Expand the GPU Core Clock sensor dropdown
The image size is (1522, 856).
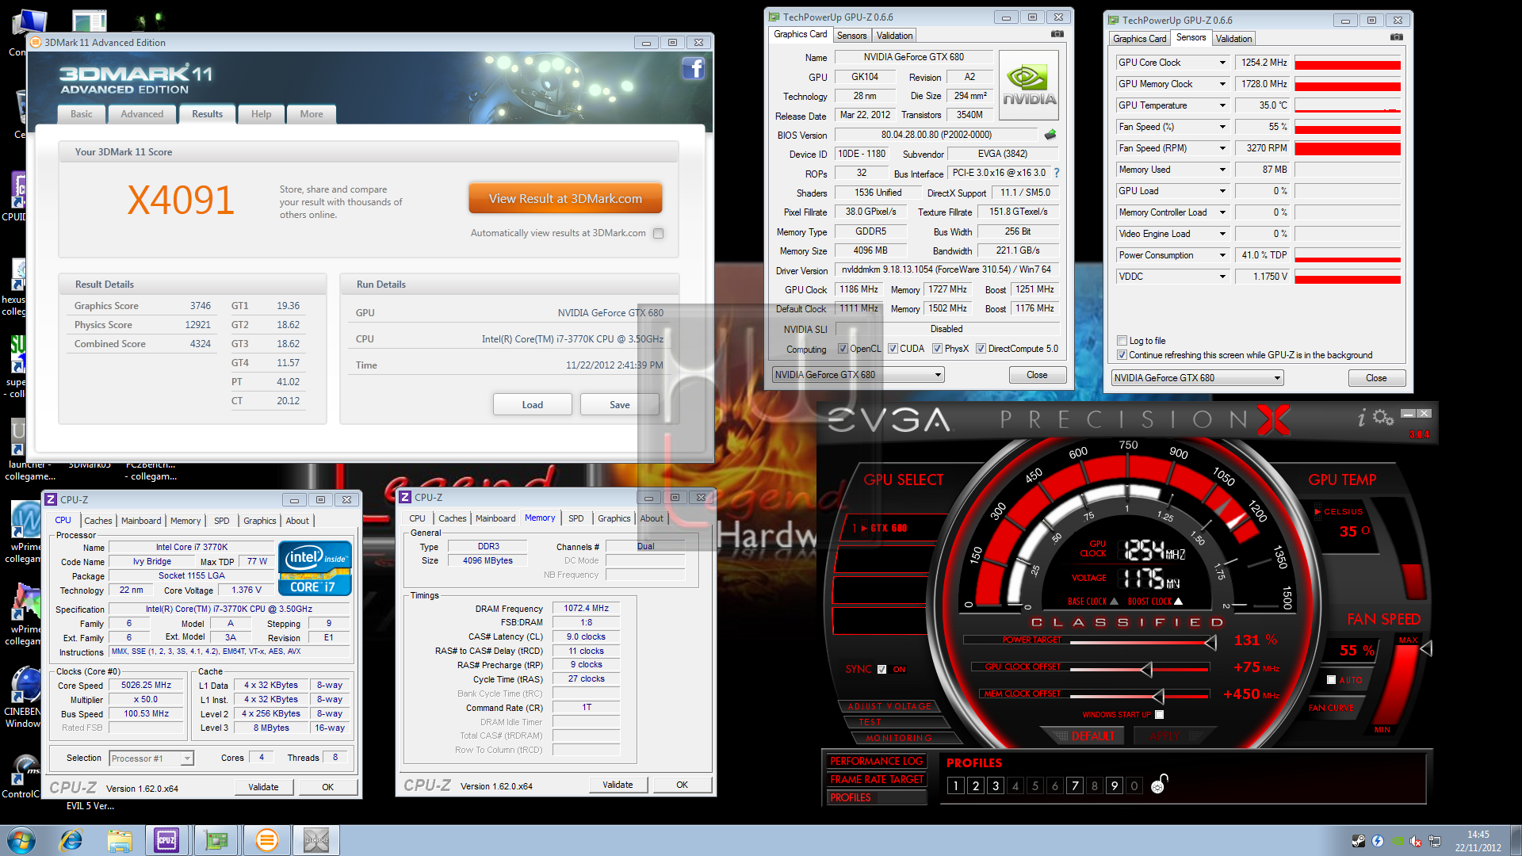point(1222,63)
